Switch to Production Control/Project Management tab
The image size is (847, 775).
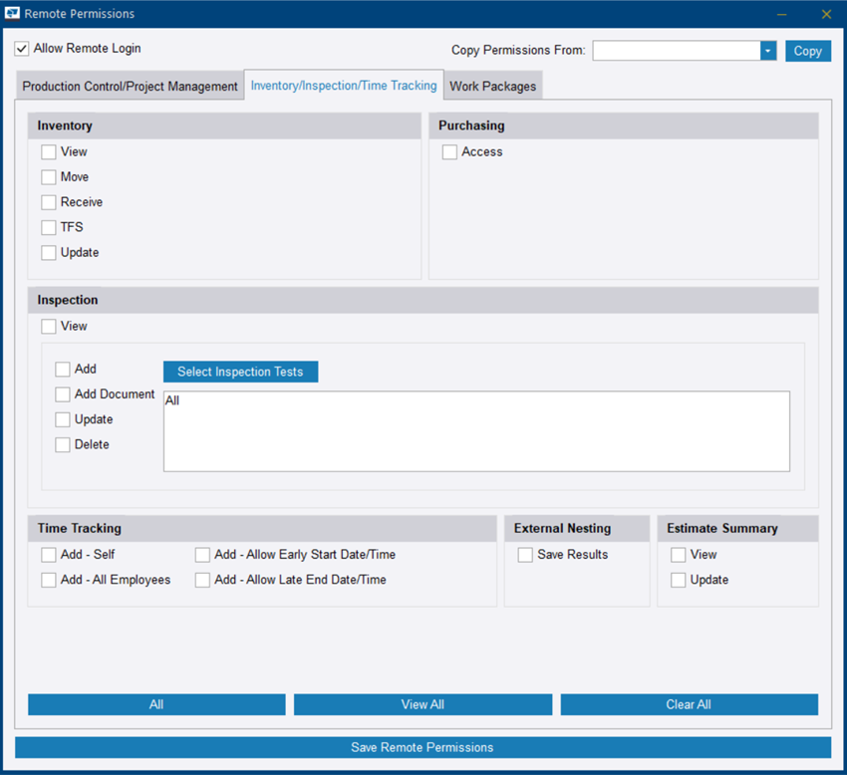pos(130,87)
